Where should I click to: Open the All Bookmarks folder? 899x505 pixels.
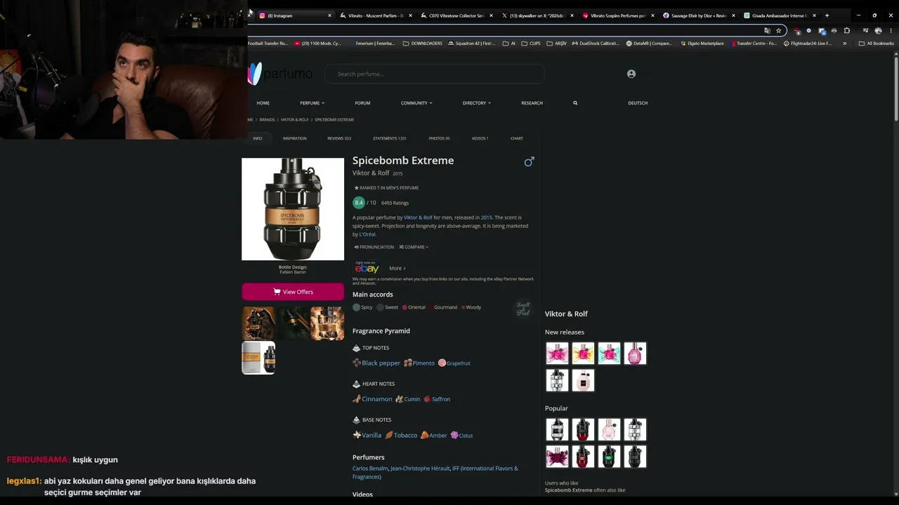tap(877, 43)
